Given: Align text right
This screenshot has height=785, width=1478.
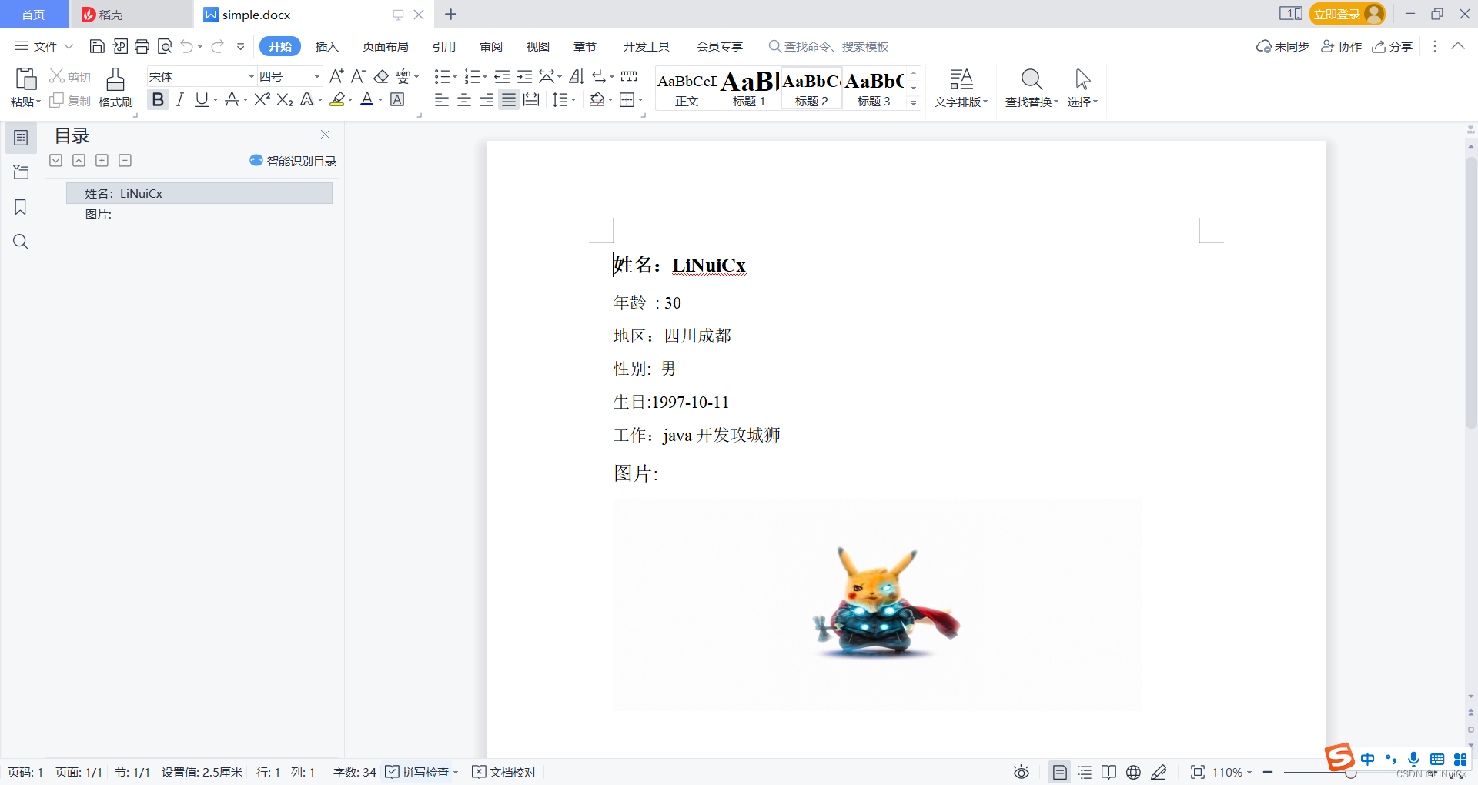Looking at the screenshot, I should [487, 99].
